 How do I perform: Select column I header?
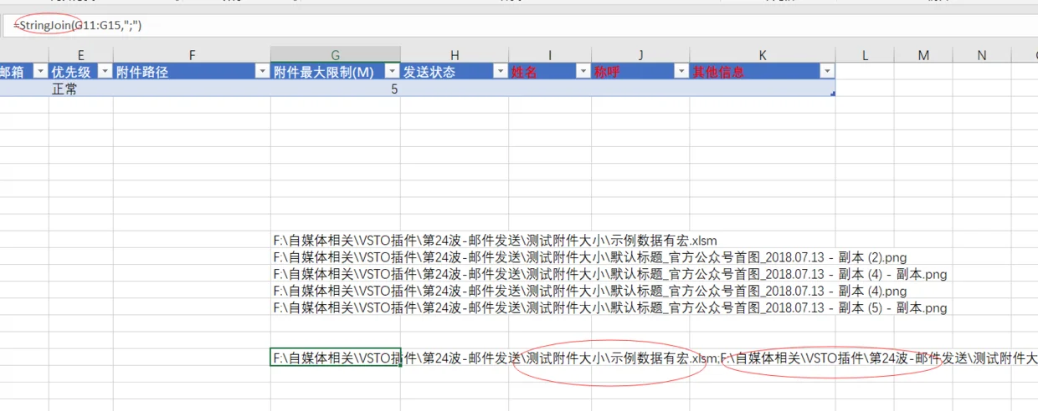coord(550,55)
